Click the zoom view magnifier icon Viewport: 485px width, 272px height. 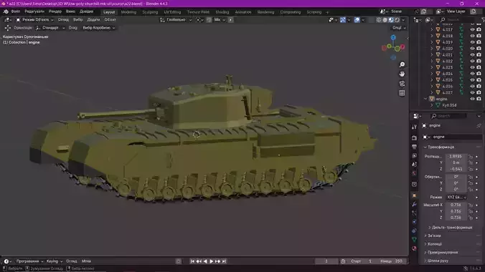402,64
